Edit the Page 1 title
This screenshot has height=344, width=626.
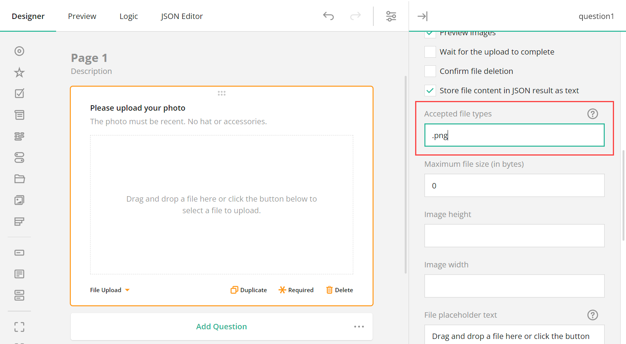point(89,58)
